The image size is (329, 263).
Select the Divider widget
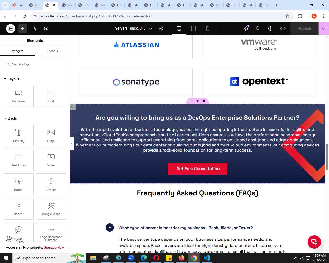click(51, 184)
